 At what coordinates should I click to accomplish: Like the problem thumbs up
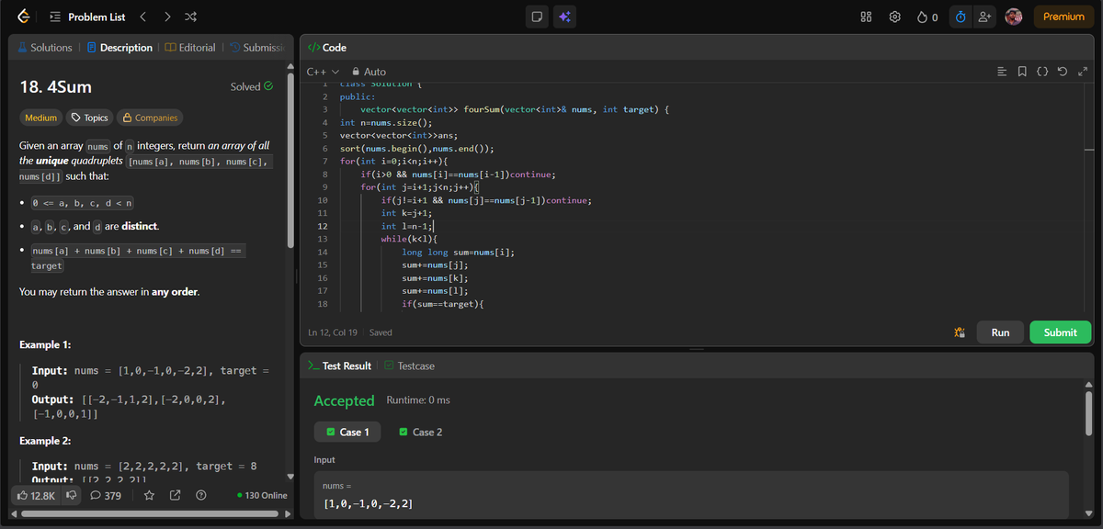(x=37, y=496)
